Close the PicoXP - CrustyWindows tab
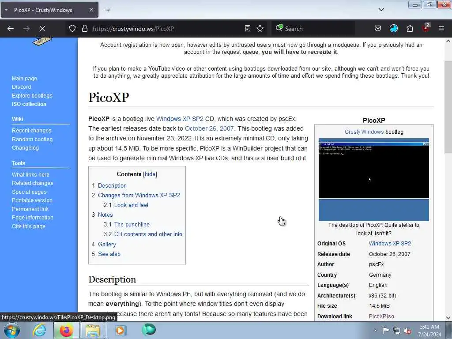This screenshot has height=339, width=452. 91,10
